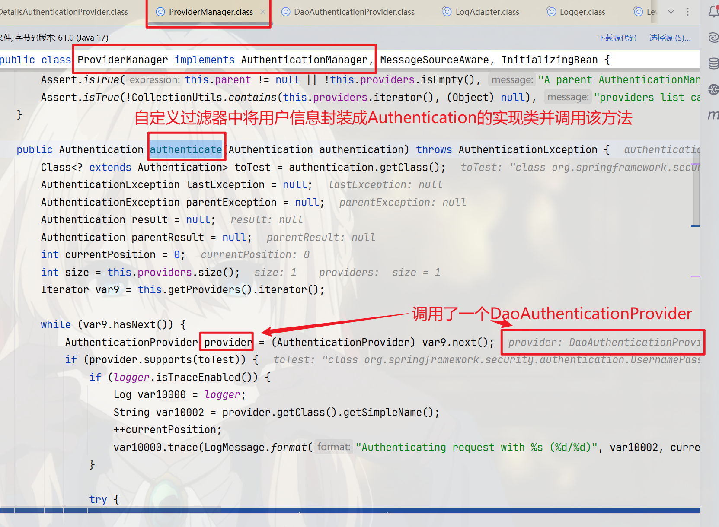Click getProviders() method call
Viewport: 719px width, 527px height.
pos(210,290)
